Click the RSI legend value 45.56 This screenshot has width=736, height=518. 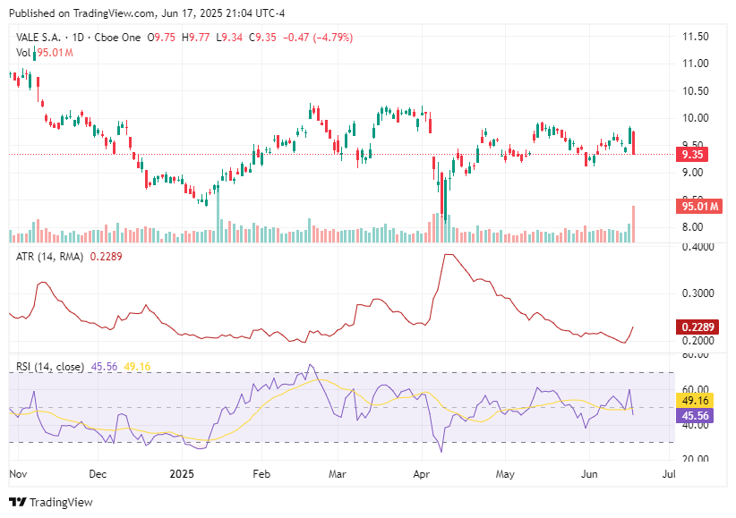(104, 367)
